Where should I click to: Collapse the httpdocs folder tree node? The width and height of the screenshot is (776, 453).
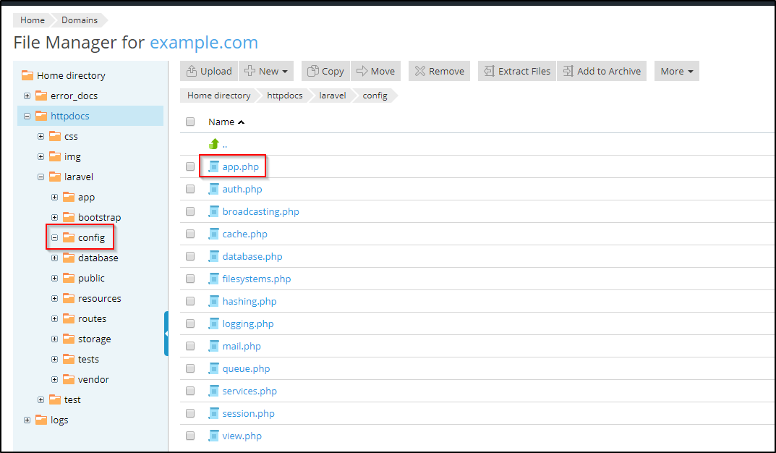click(27, 116)
